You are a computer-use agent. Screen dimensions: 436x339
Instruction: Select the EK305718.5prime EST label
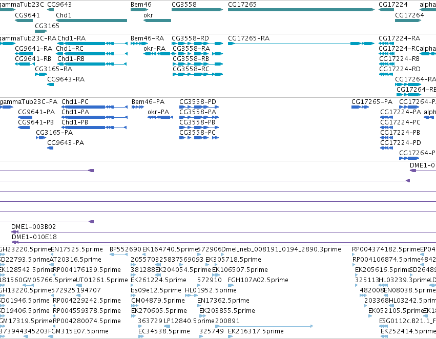click(x=233, y=260)
